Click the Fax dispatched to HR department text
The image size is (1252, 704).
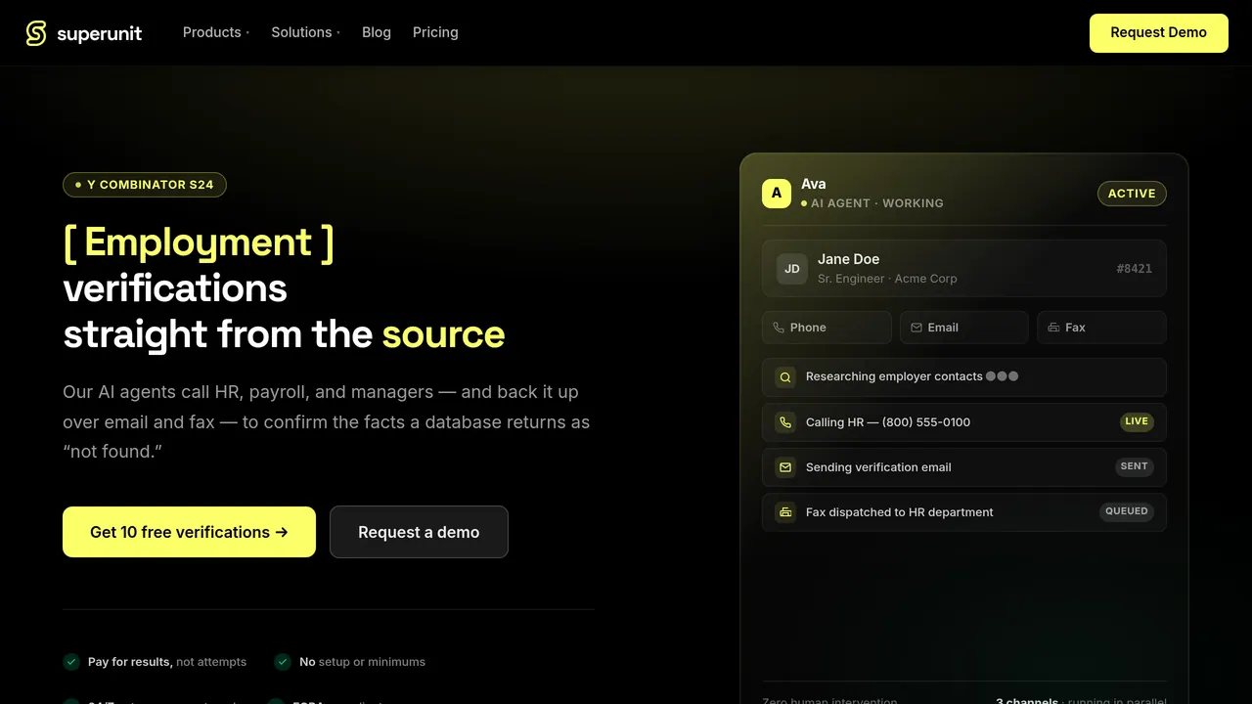900,512
